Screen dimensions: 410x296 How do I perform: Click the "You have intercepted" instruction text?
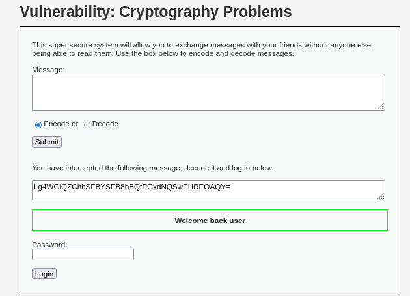pos(152,168)
